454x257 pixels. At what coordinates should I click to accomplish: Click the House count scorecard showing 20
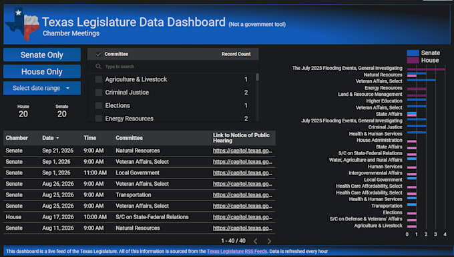pos(23,111)
